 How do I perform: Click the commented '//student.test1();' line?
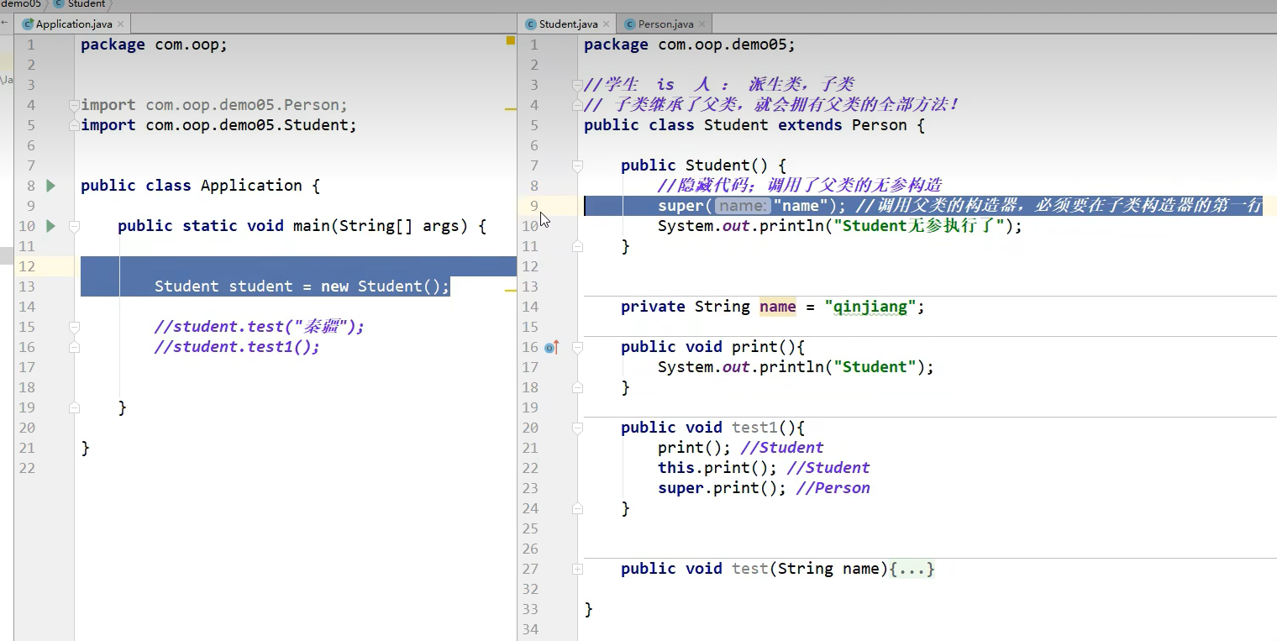(x=238, y=347)
